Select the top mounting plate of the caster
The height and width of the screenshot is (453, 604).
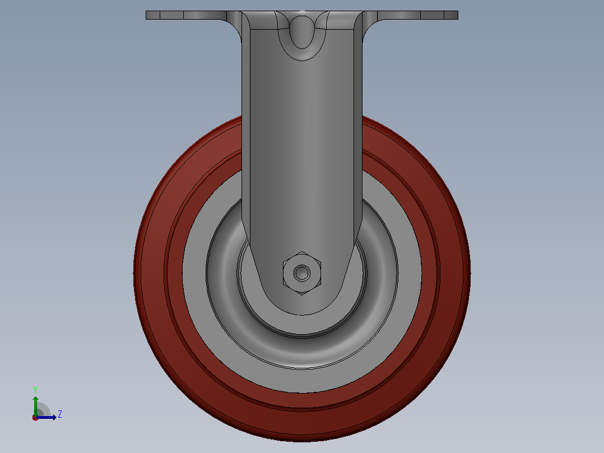coord(302,15)
